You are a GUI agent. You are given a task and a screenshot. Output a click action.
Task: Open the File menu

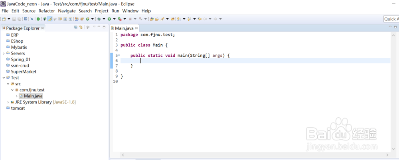coord(5,11)
